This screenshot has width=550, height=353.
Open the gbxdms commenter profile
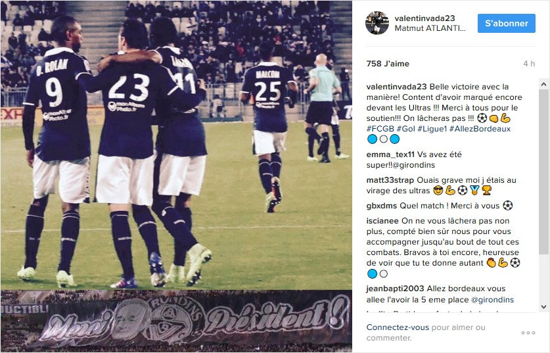(382, 206)
